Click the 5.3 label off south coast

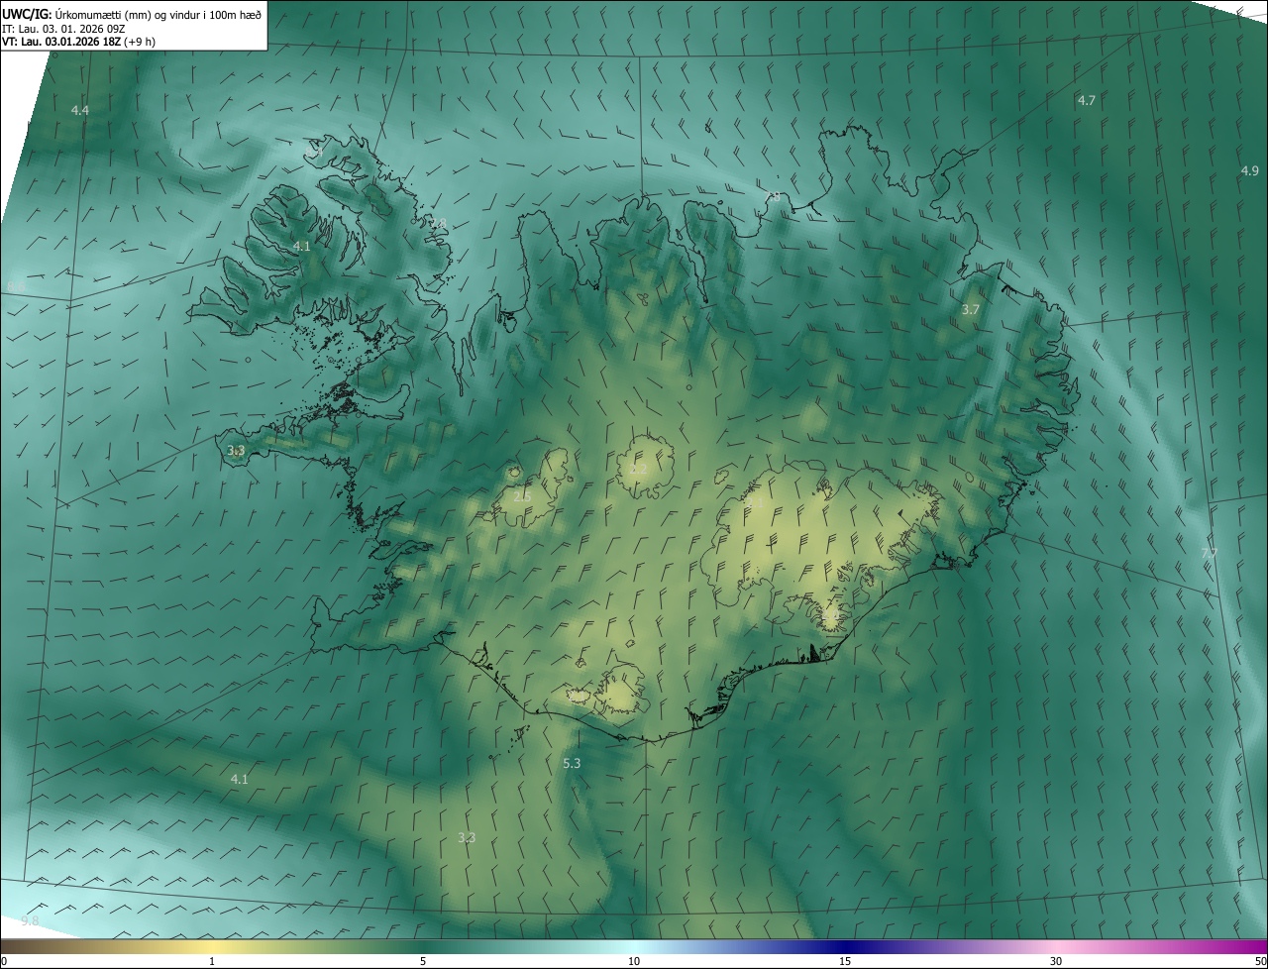pyautogui.click(x=572, y=763)
